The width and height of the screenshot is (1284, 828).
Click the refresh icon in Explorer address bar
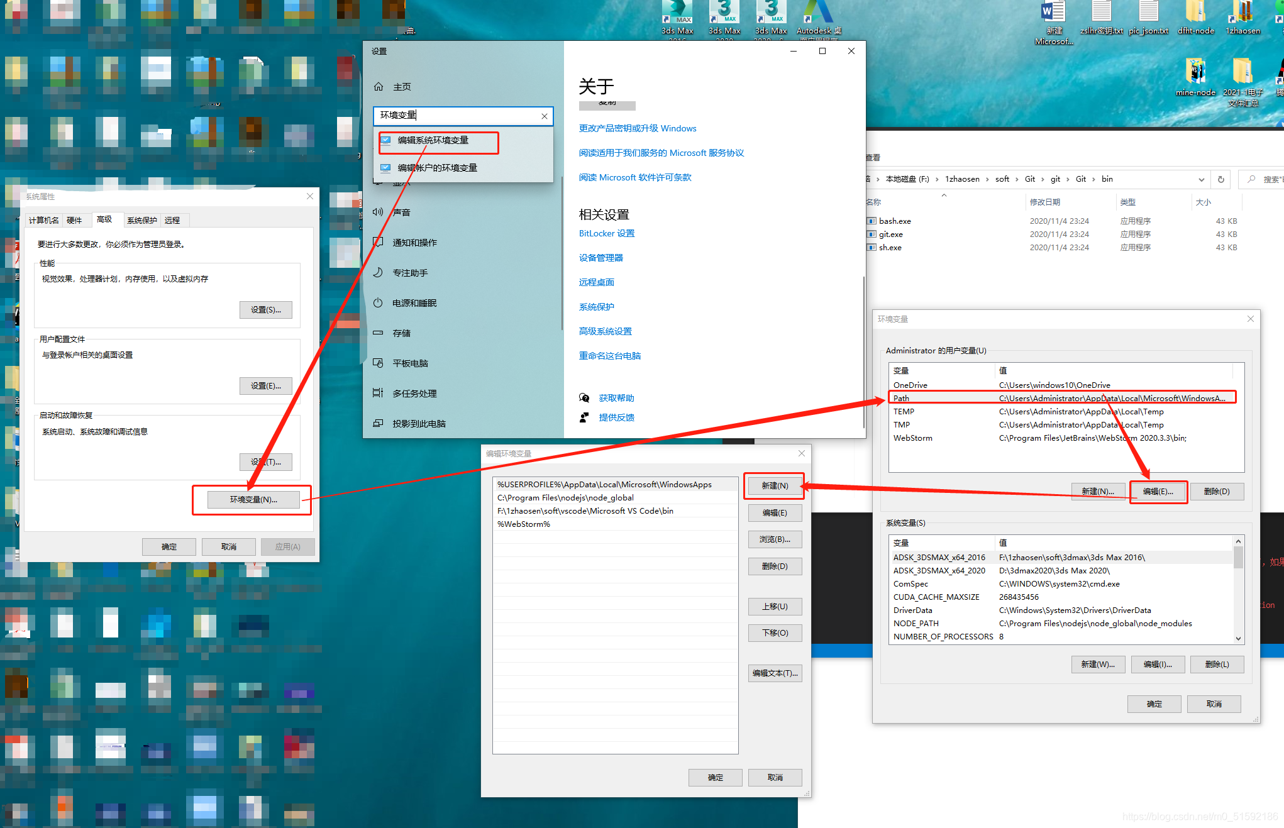tap(1220, 179)
